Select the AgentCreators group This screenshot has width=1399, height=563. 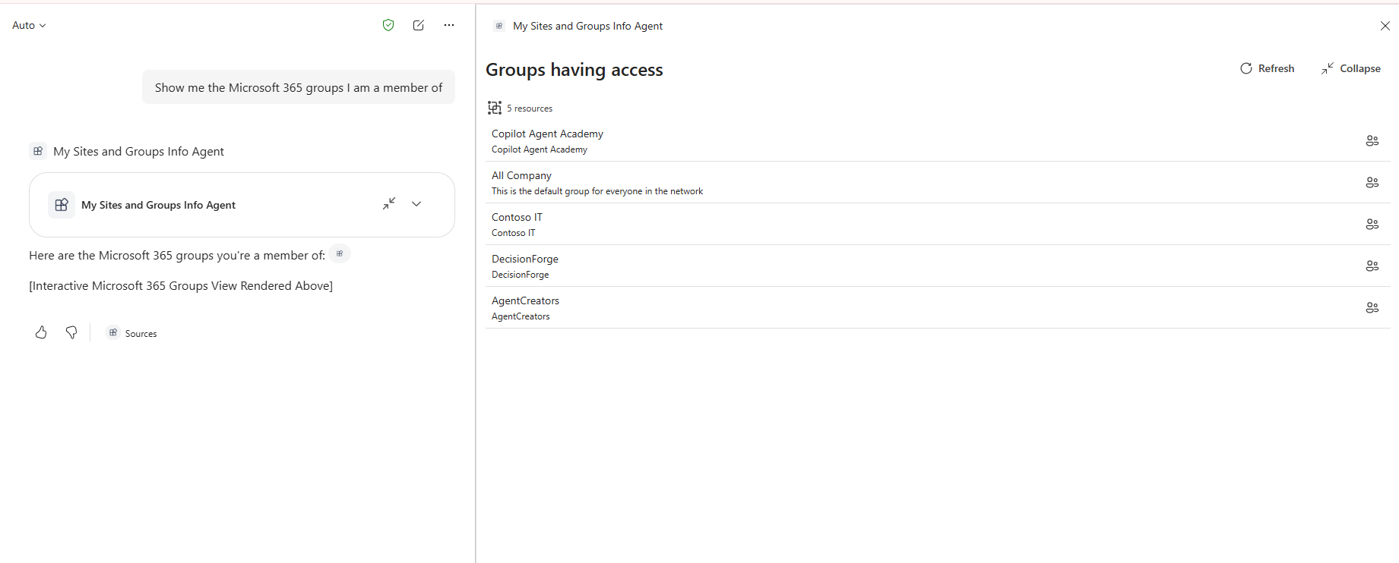coord(938,308)
